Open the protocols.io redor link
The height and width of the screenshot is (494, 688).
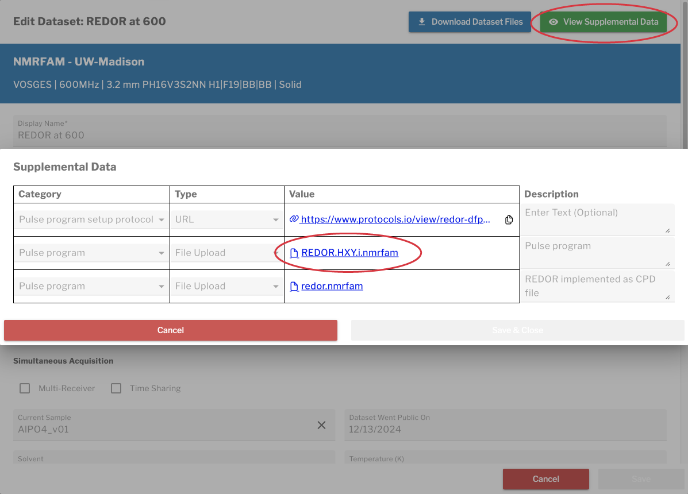coord(395,219)
